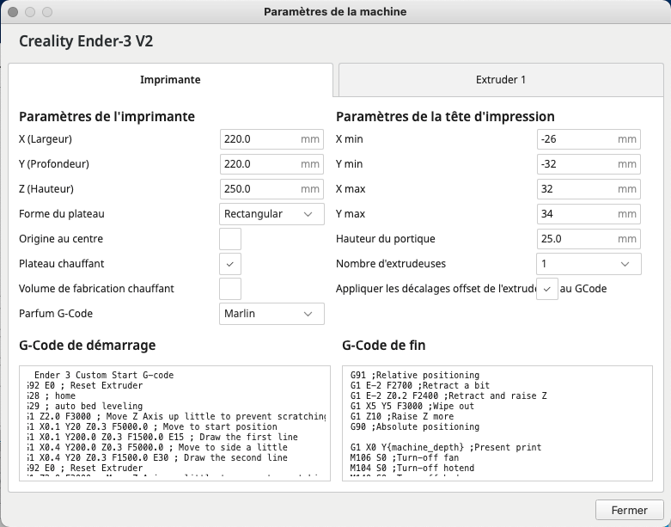The image size is (671, 527).
Task: Click the X max input field
Action: point(589,189)
